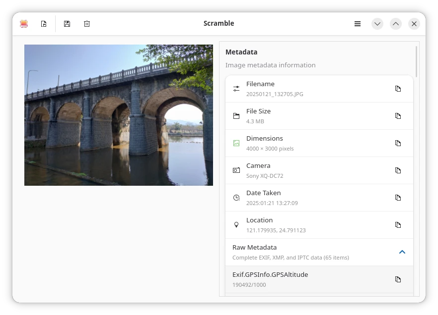This screenshot has width=438, height=315.
Task: Copy the Camera model value
Action: pos(398,170)
